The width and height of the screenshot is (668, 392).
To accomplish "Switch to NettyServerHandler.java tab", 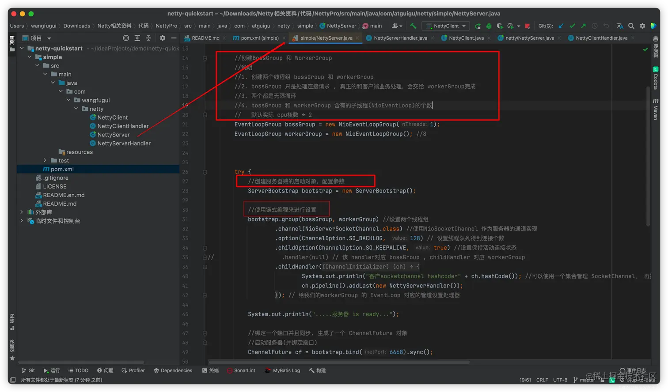I will [400, 38].
